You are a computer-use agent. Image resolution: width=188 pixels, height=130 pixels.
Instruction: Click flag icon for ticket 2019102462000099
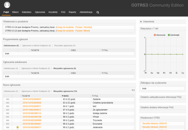point(8,120)
